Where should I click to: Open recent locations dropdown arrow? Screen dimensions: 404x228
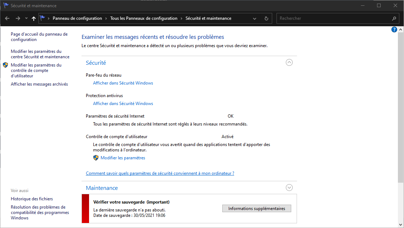click(26, 18)
